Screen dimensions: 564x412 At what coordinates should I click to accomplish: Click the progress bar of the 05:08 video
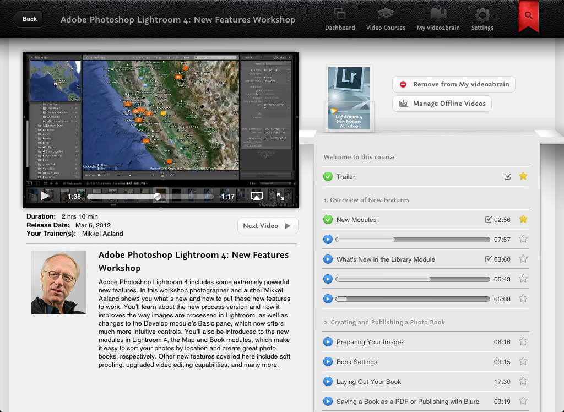point(413,299)
